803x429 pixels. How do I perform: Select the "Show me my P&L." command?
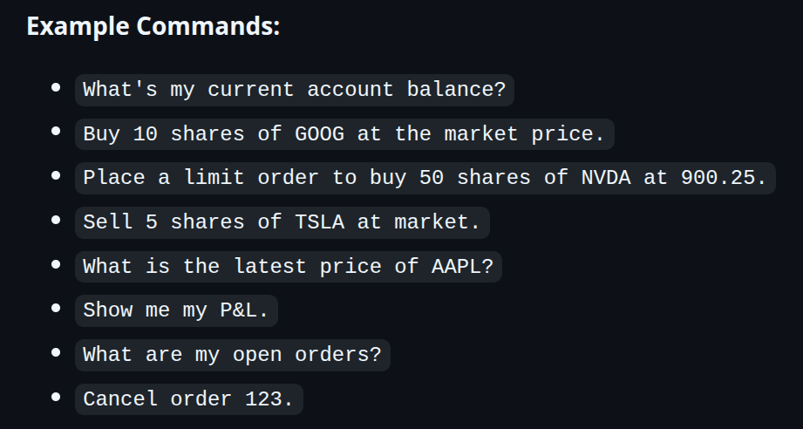175,310
